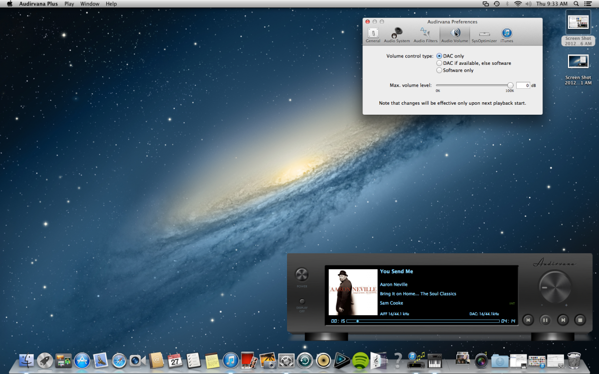Choose DAC if available, else software
Screen dimensions: 599x374
pyautogui.click(x=439, y=63)
